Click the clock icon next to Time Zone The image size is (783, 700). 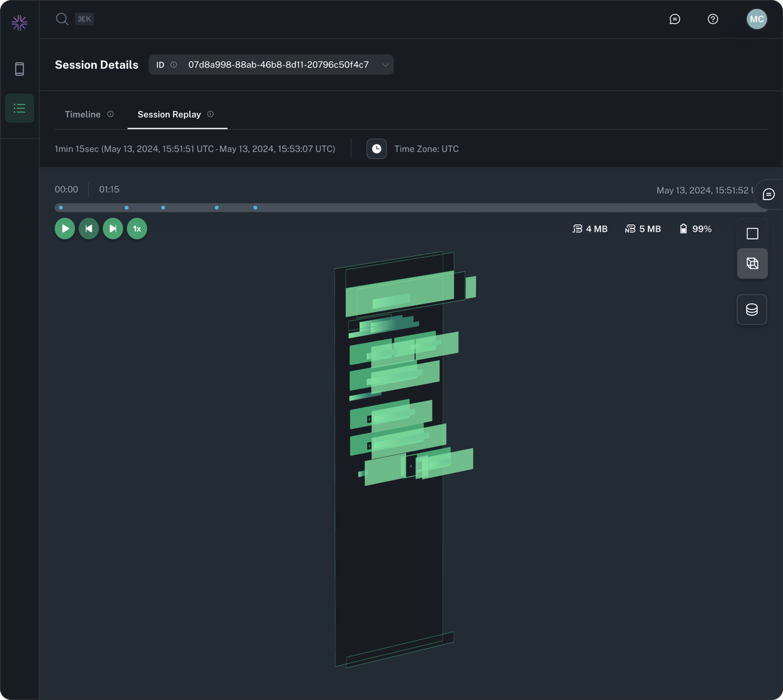(376, 148)
